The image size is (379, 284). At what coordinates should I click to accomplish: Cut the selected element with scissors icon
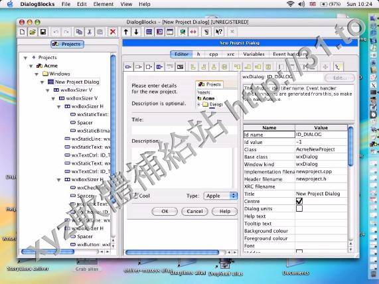tap(90, 32)
